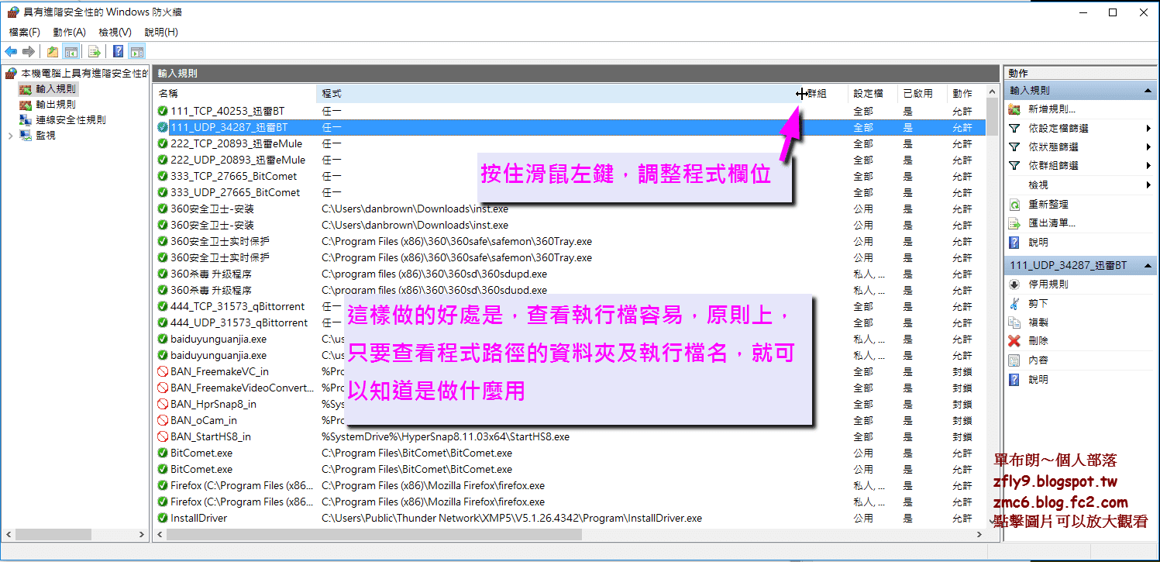Click the 重新整理 refresh icon
This screenshot has height=562, width=1160.
(1014, 205)
